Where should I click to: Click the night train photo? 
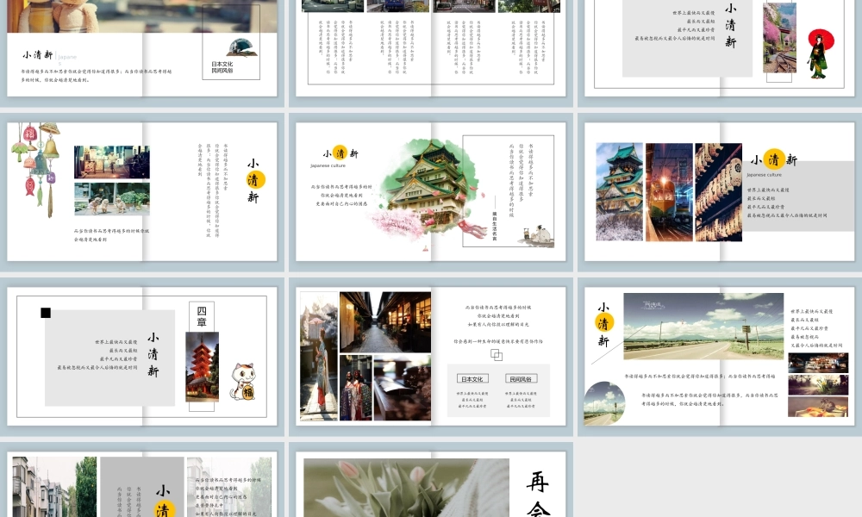[669, 192]
